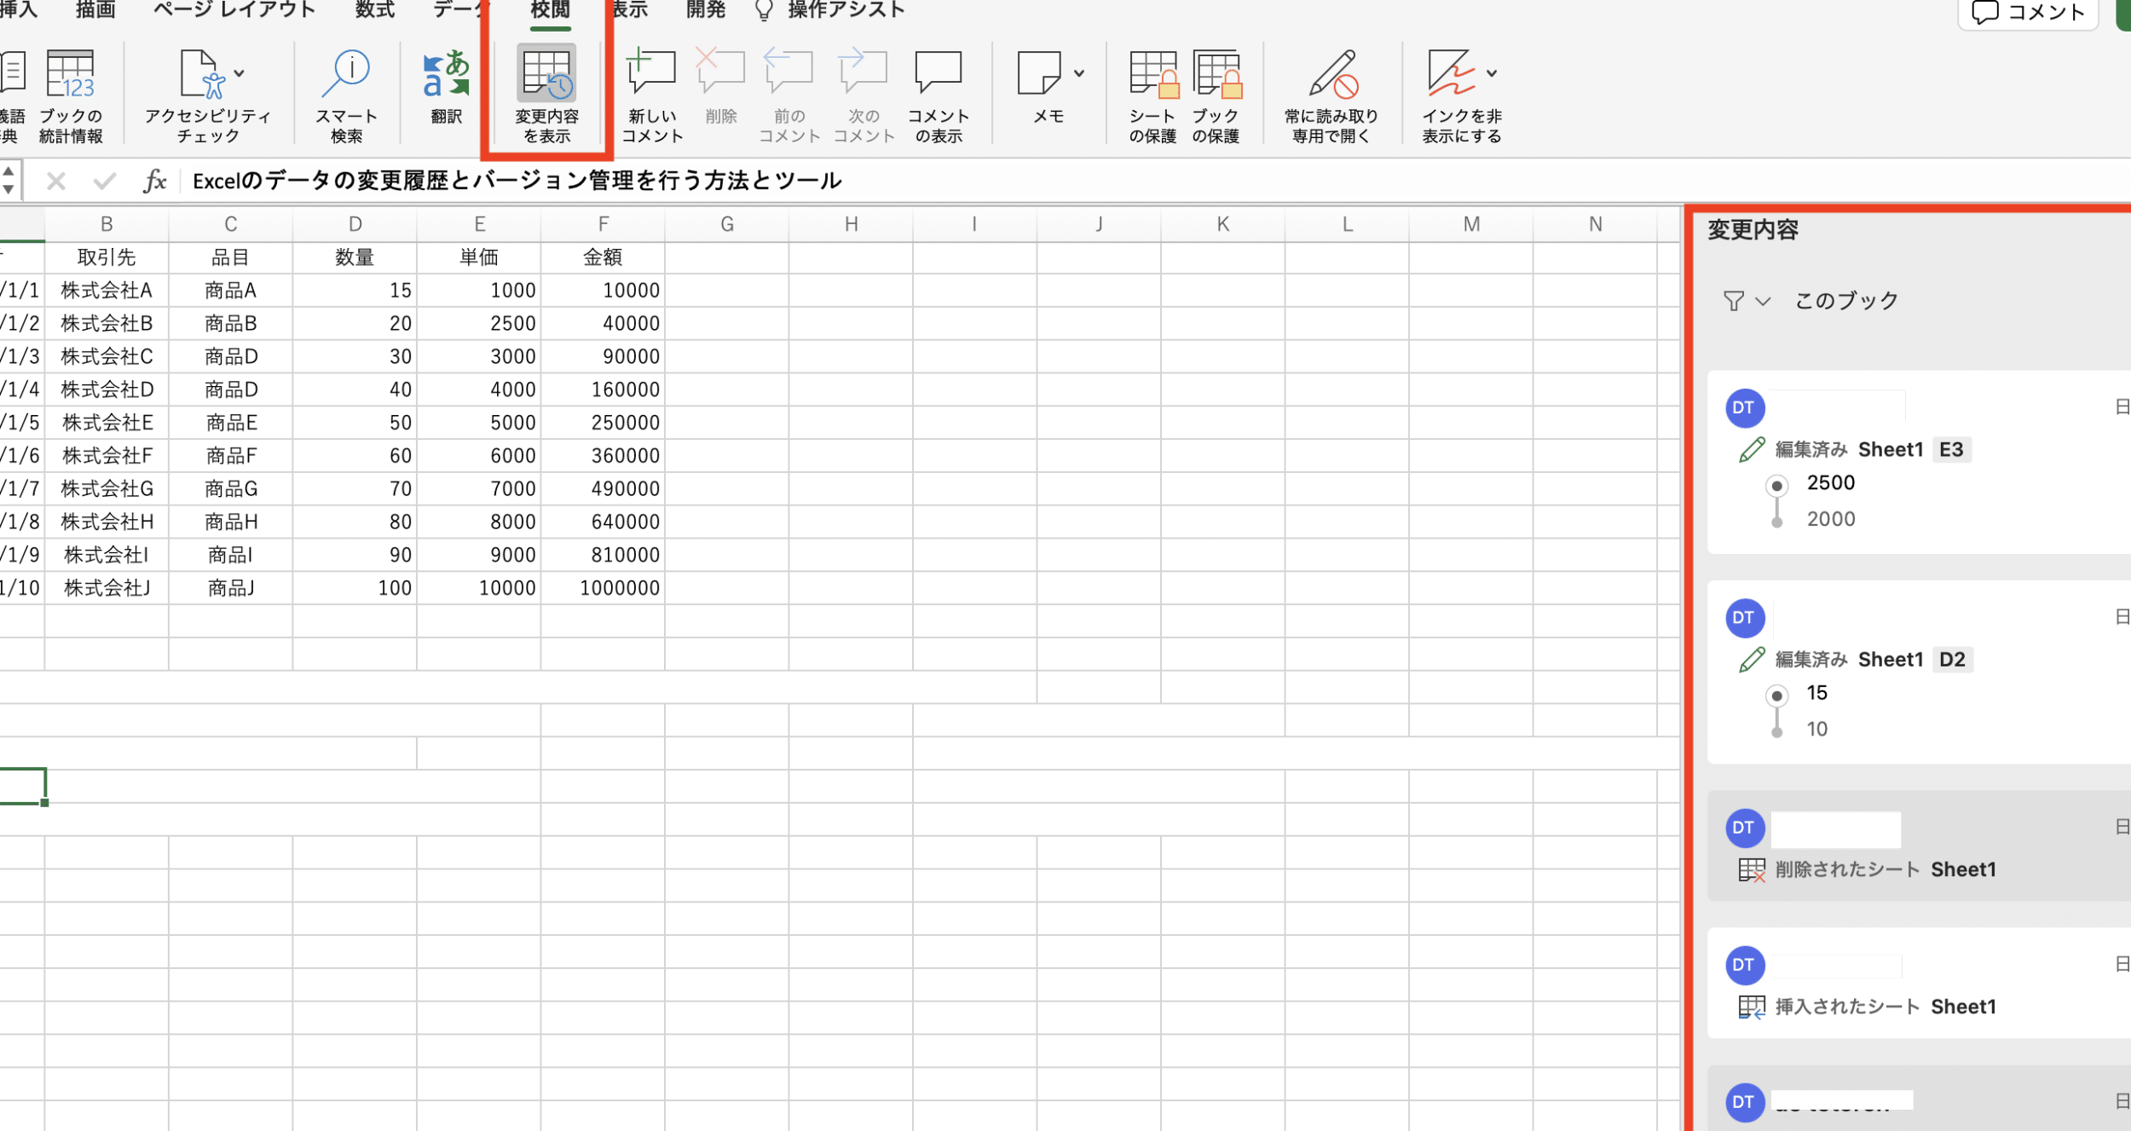The width and height of the screenshot is (2131, 1131).
Task: Select the 2500 value radio in E3 change
Action: (1776, 486)
